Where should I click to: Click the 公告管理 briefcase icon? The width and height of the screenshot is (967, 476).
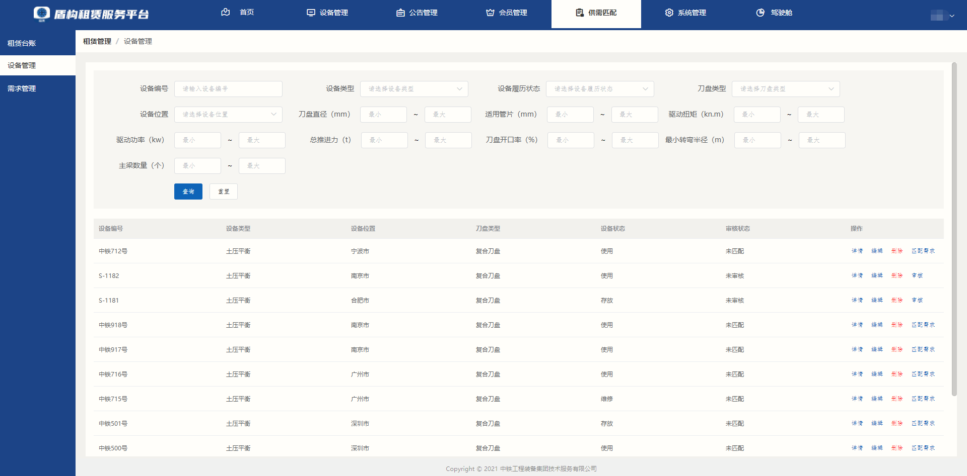pyautogui.click(x=400, y=13)
